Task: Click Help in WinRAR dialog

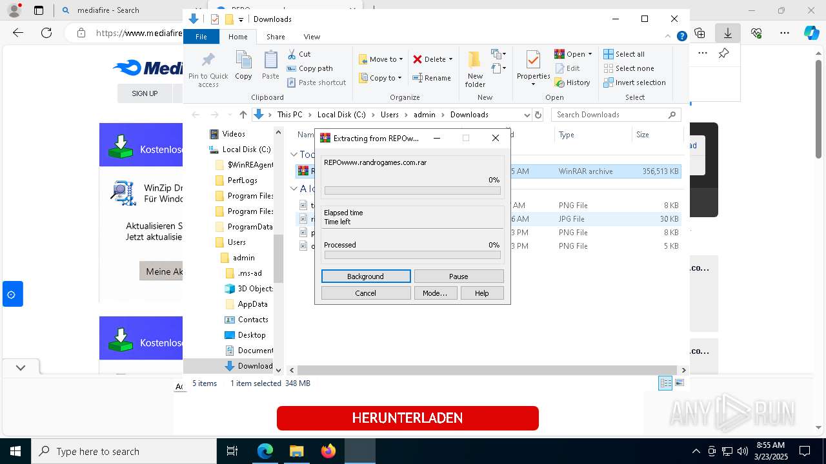Action: pyautogui.click(x=482, y=293)
